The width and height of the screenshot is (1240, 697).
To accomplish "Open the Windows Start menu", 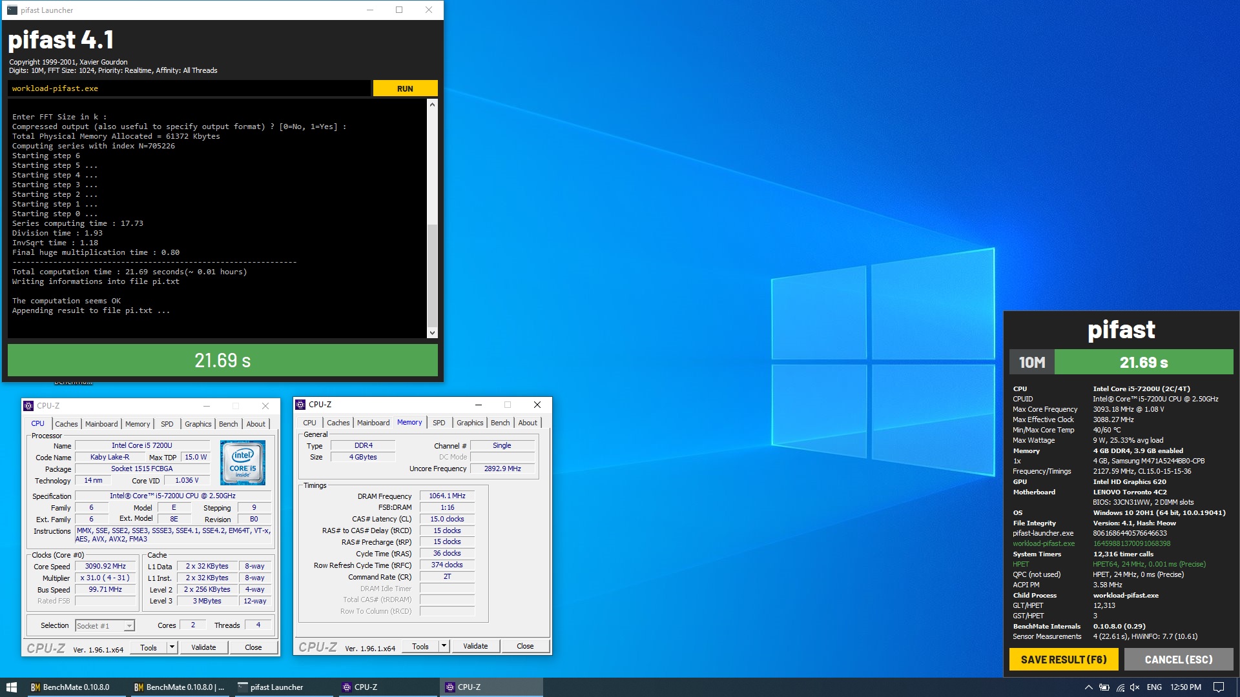I will tap(12, 687).
